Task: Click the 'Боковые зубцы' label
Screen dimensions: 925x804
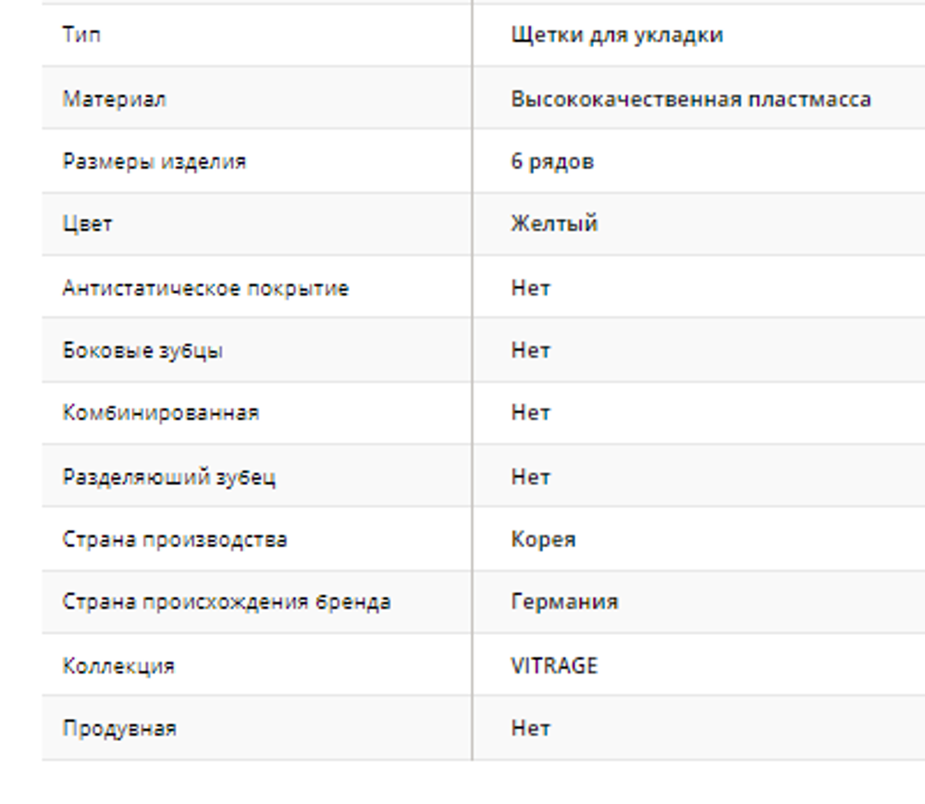Action: 142,350
